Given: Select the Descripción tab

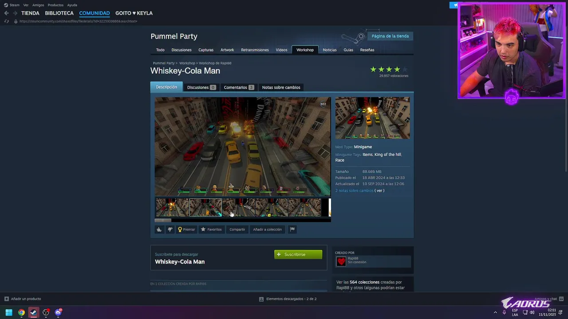Looking at the screenshot, I should [166, 87].
